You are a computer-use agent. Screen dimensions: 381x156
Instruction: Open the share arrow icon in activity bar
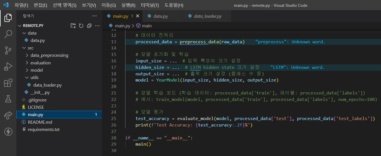pos(8,115)
